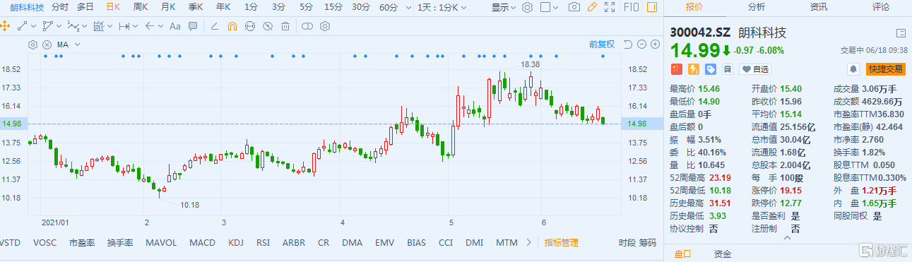Open the MA indicator dropdown
This screenshot has height=262, width=912.
[68, 44]
